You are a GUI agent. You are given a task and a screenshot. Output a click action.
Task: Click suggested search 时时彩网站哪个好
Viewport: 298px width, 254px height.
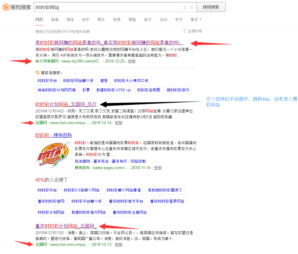pos(78,81)
